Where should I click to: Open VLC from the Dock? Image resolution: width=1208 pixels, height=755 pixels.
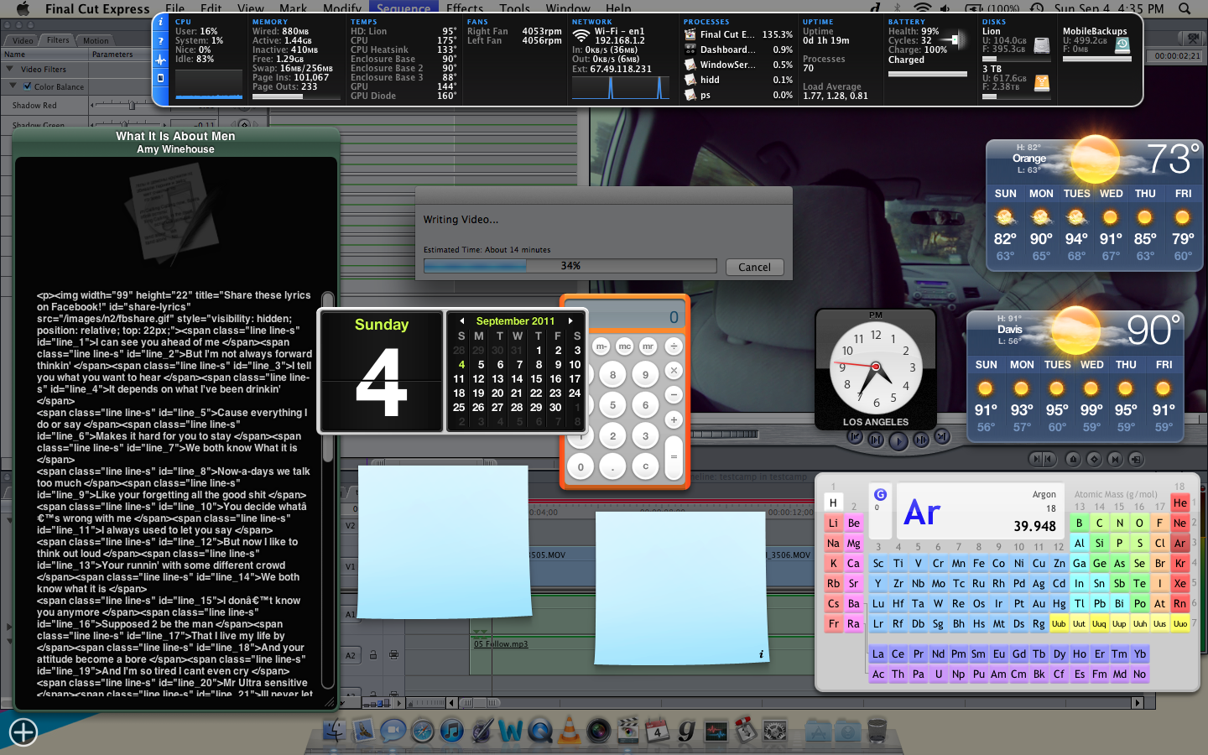coord(570,730)
